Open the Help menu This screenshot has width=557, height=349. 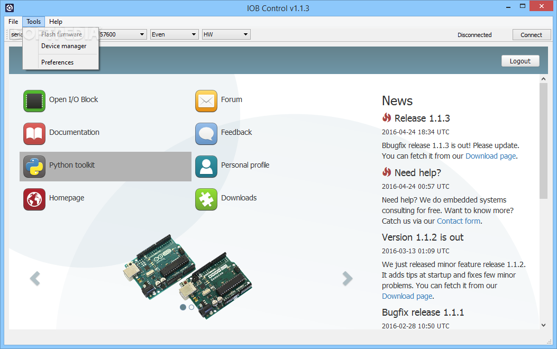(x=56, y=22)
